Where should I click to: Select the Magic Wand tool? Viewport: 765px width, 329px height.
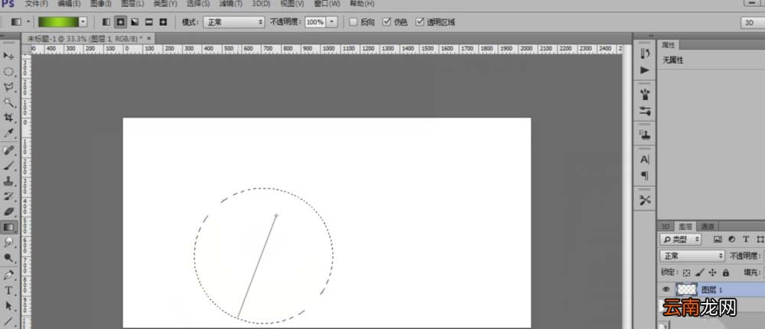pos(8,102)
